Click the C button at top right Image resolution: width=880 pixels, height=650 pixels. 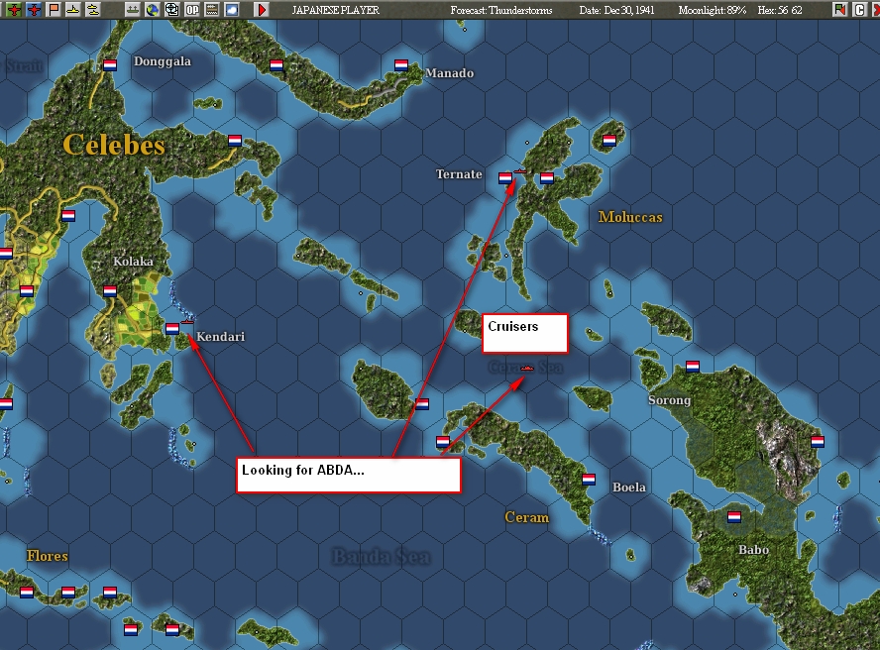(859, 10)
